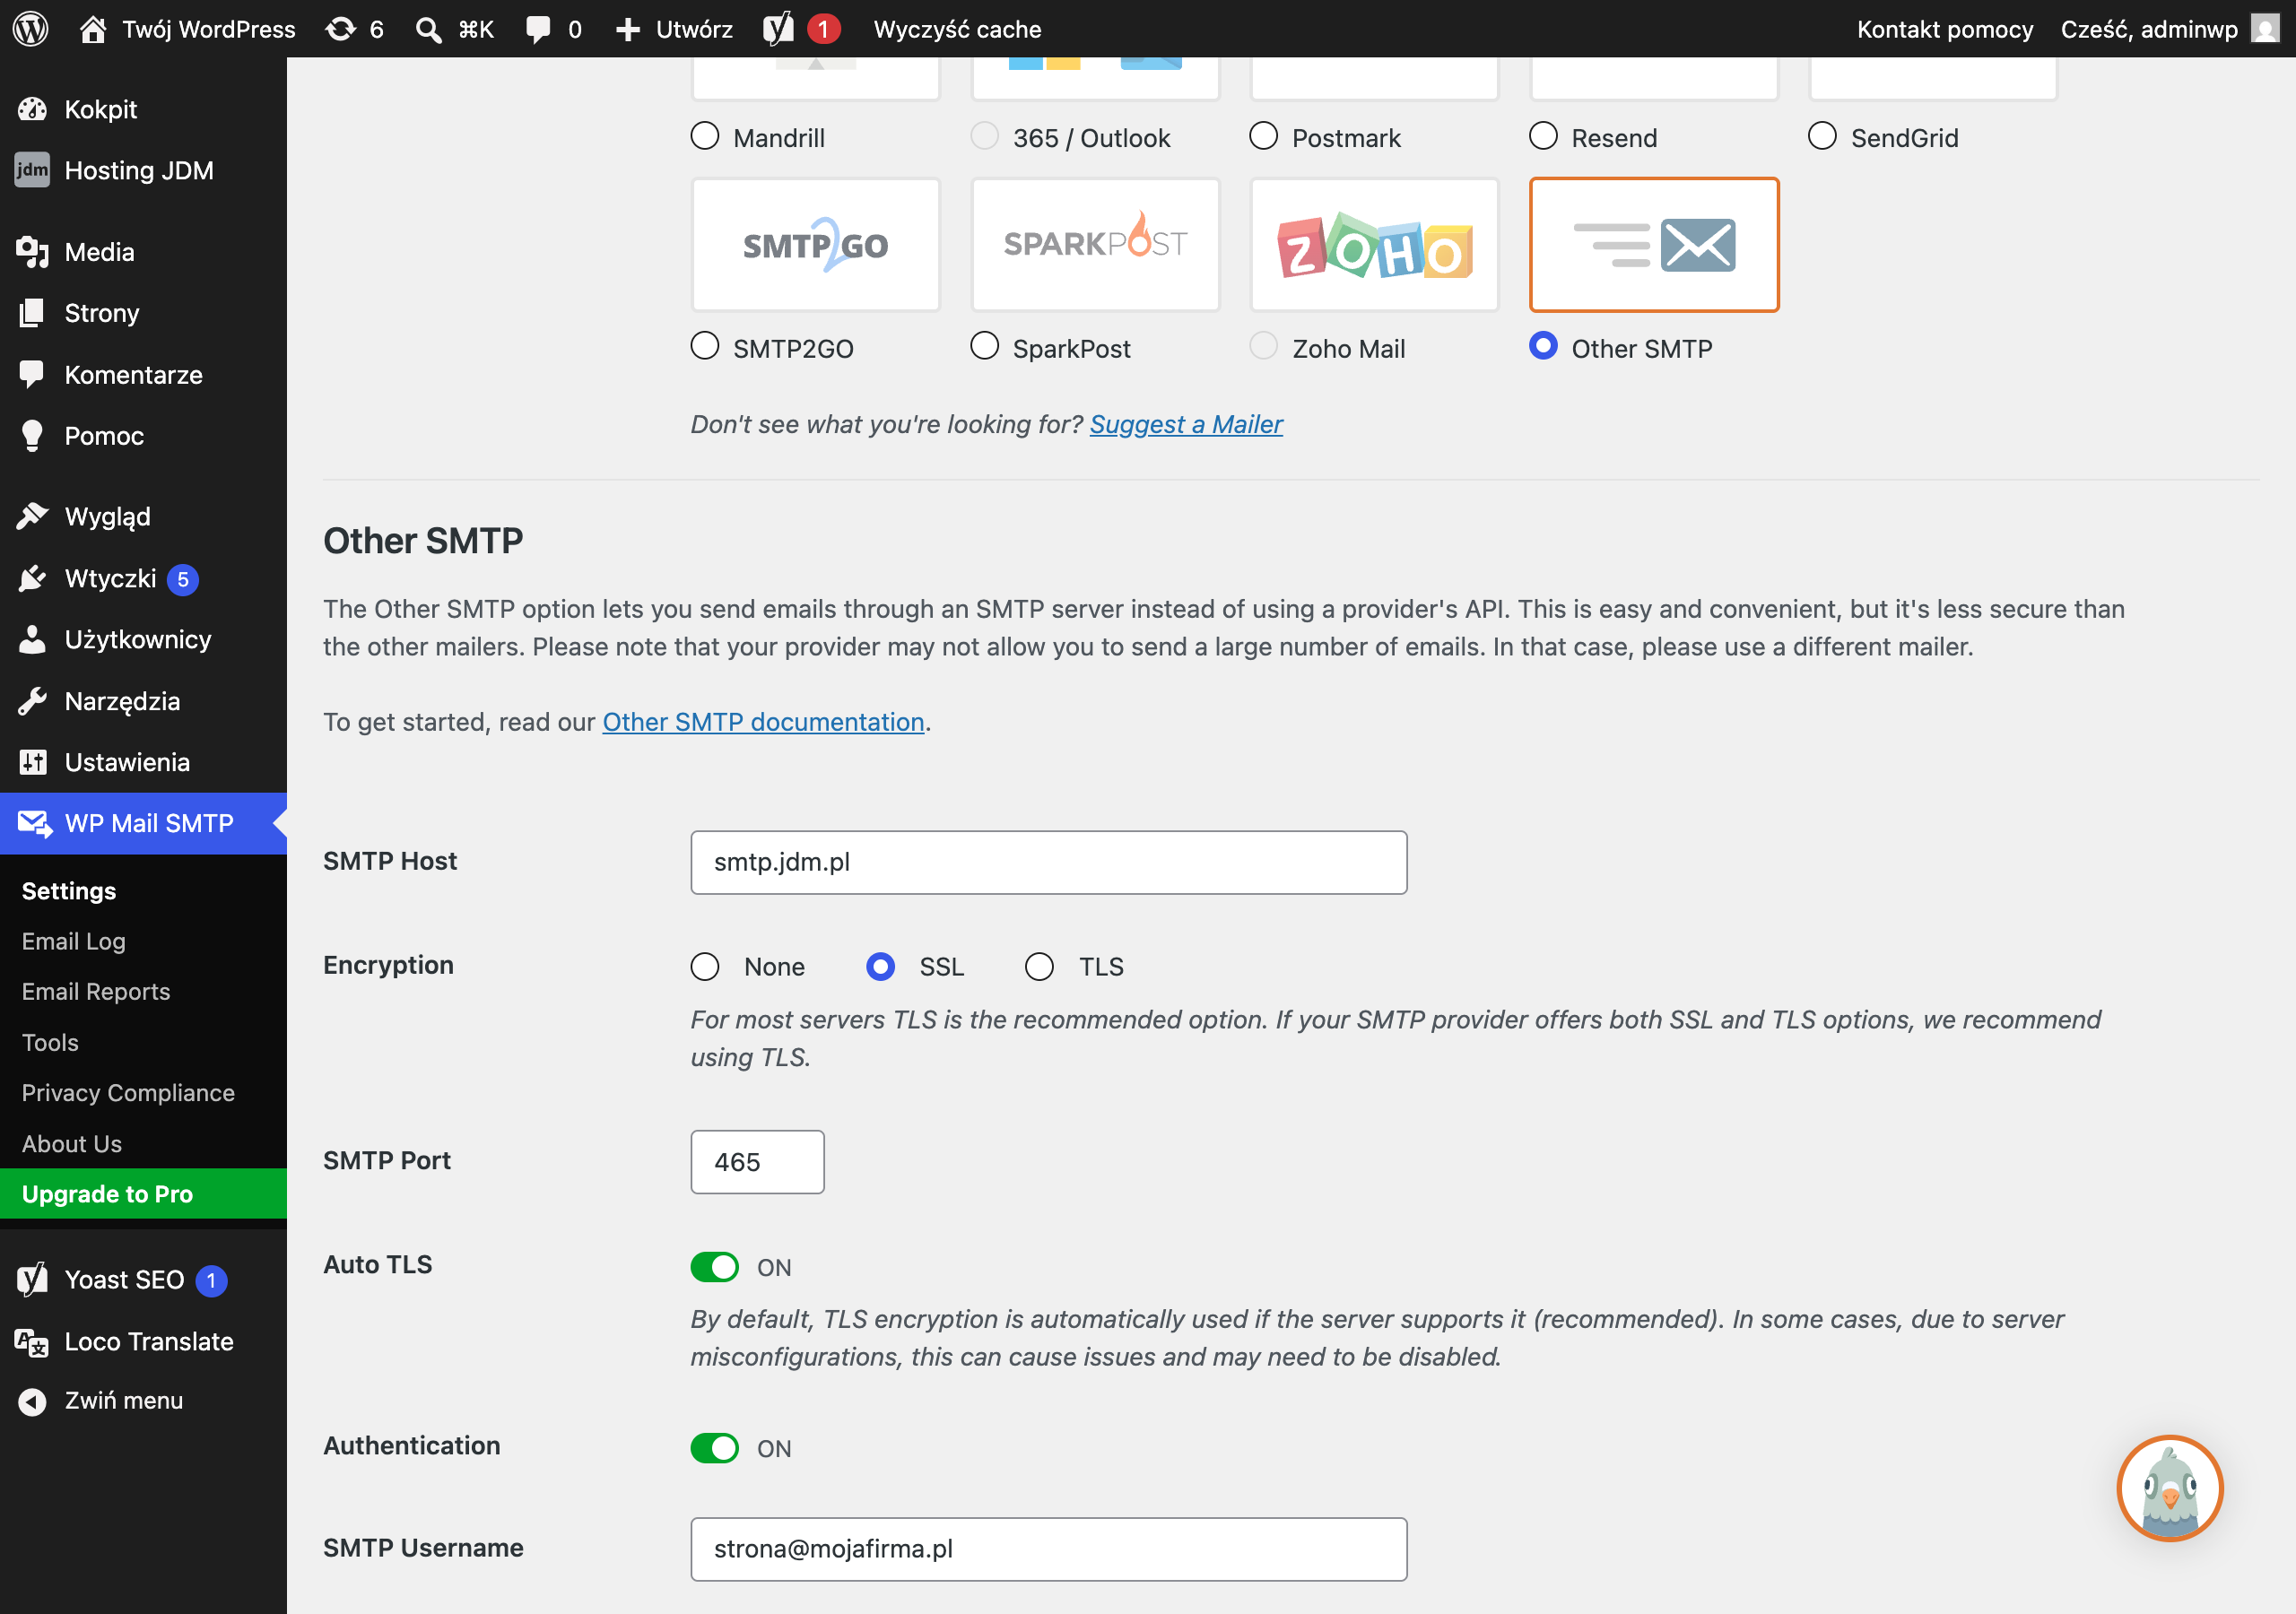Click the SMTP Username input field
This screenshot has width=2296, height=1614.
[1049, 1549]
